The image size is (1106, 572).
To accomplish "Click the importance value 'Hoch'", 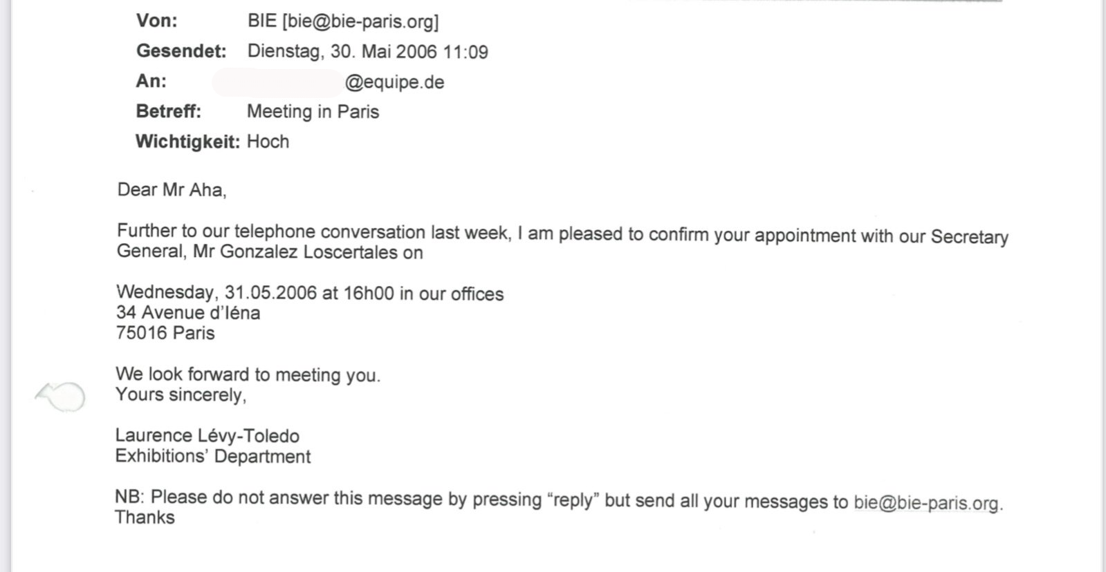I will point(268,142).
